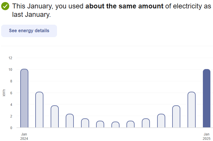Click the sixth bar from the left

coord(100,124)
